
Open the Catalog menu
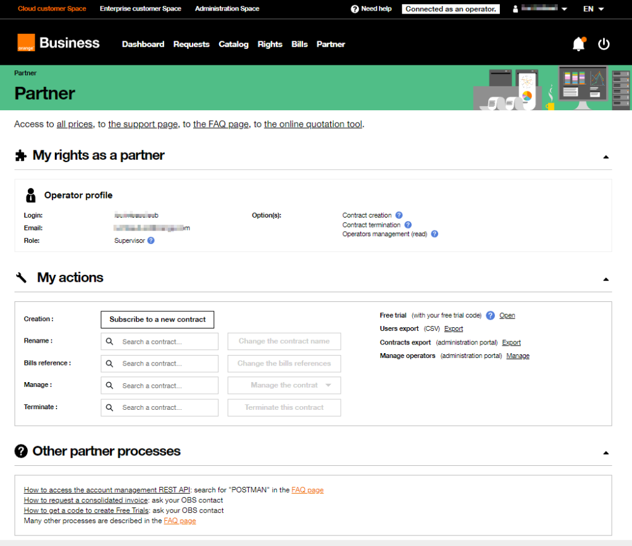[x=234, y=44]
